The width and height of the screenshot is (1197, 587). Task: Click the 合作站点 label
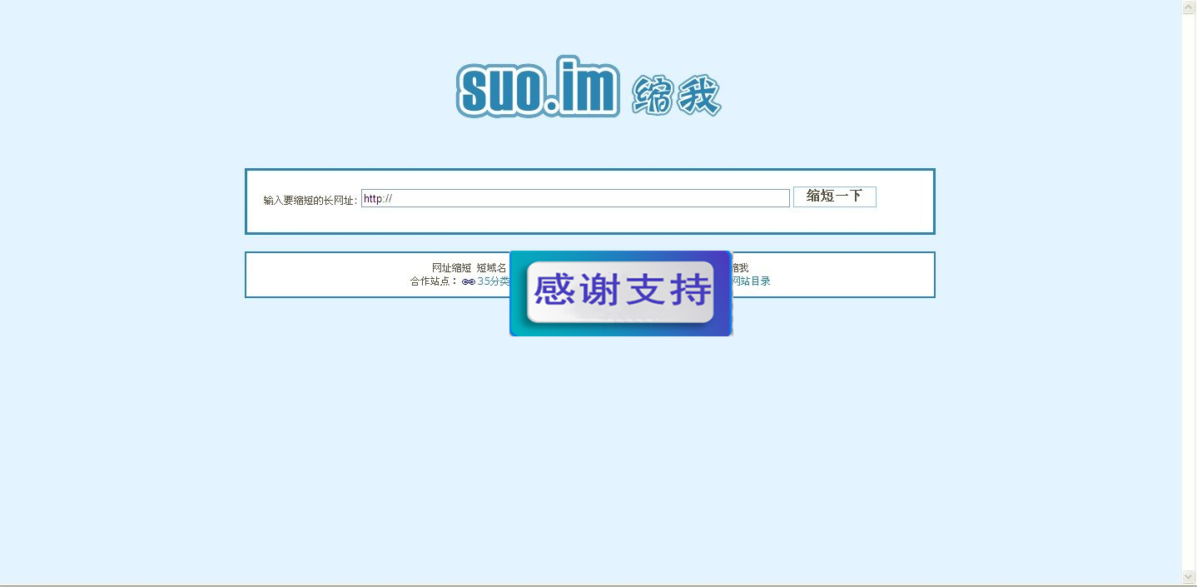pos(434,281)
